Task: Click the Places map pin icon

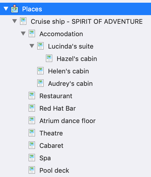Action: [15, 9]
